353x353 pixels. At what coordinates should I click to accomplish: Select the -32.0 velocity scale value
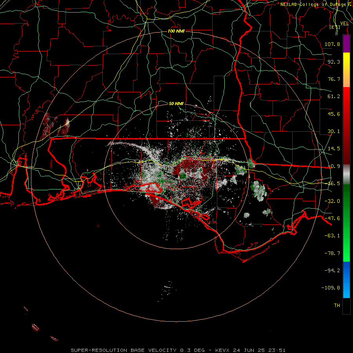coord(332,201)
